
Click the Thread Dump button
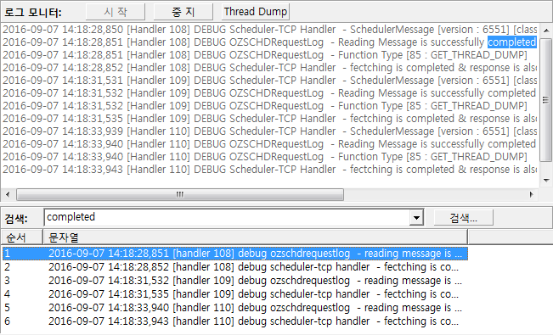[256, 12]
